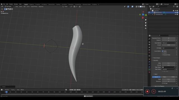Click the outliner filter funnel icon
Image resolution: width=179 pixels, height=100 pixels.
(x=174, y=7)
